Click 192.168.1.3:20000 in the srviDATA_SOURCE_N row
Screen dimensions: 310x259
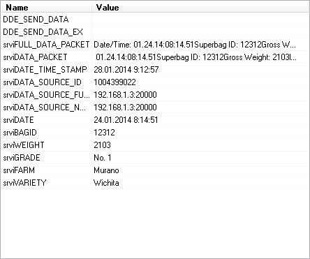[125, 108]
